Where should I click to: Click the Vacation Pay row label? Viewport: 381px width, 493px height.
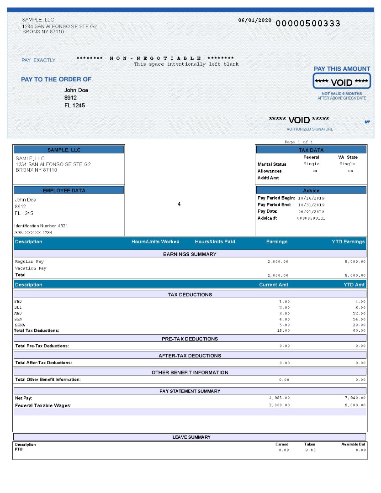(x=31, y=268)
